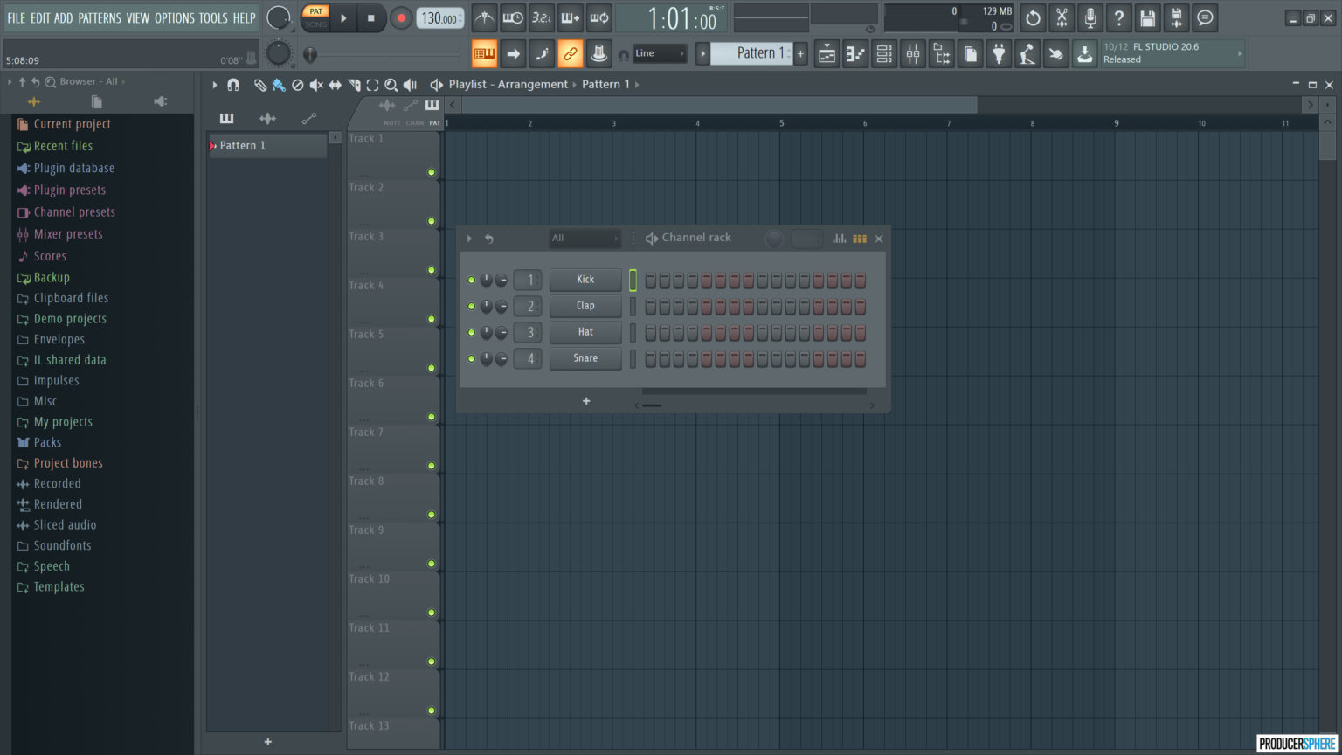This screenshot has height=755, width=1342.
Task: Open the Line snap dropdown
Action: pyautogui.click(x=660, y=53)
